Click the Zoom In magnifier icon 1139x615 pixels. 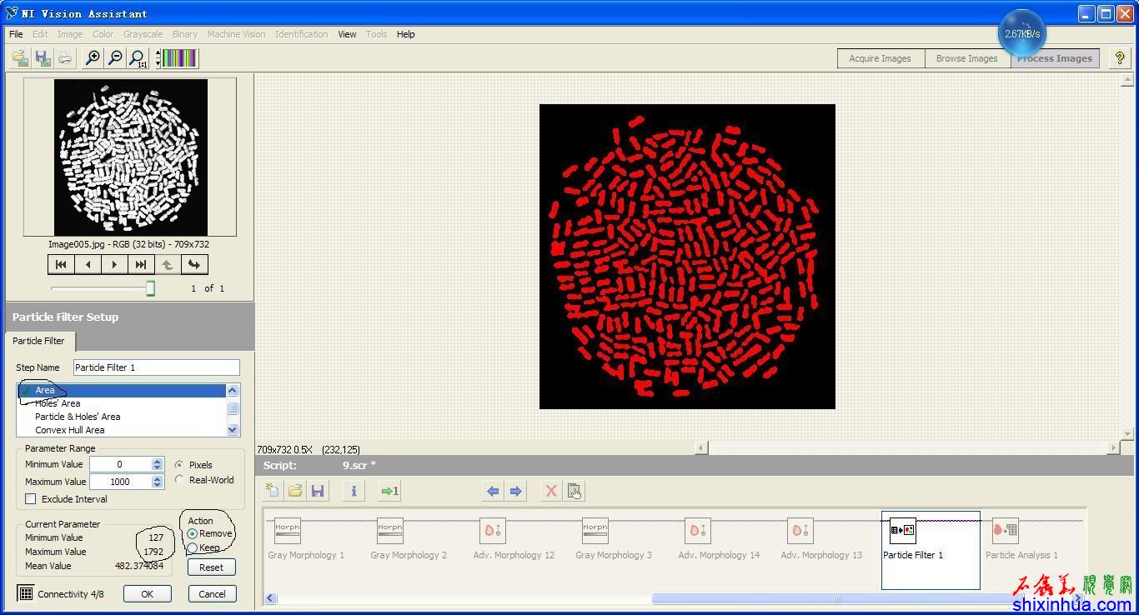click(x=93, y=57)
